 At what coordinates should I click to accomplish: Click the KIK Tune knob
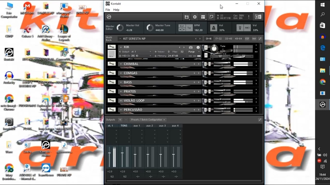coord(214,48)
